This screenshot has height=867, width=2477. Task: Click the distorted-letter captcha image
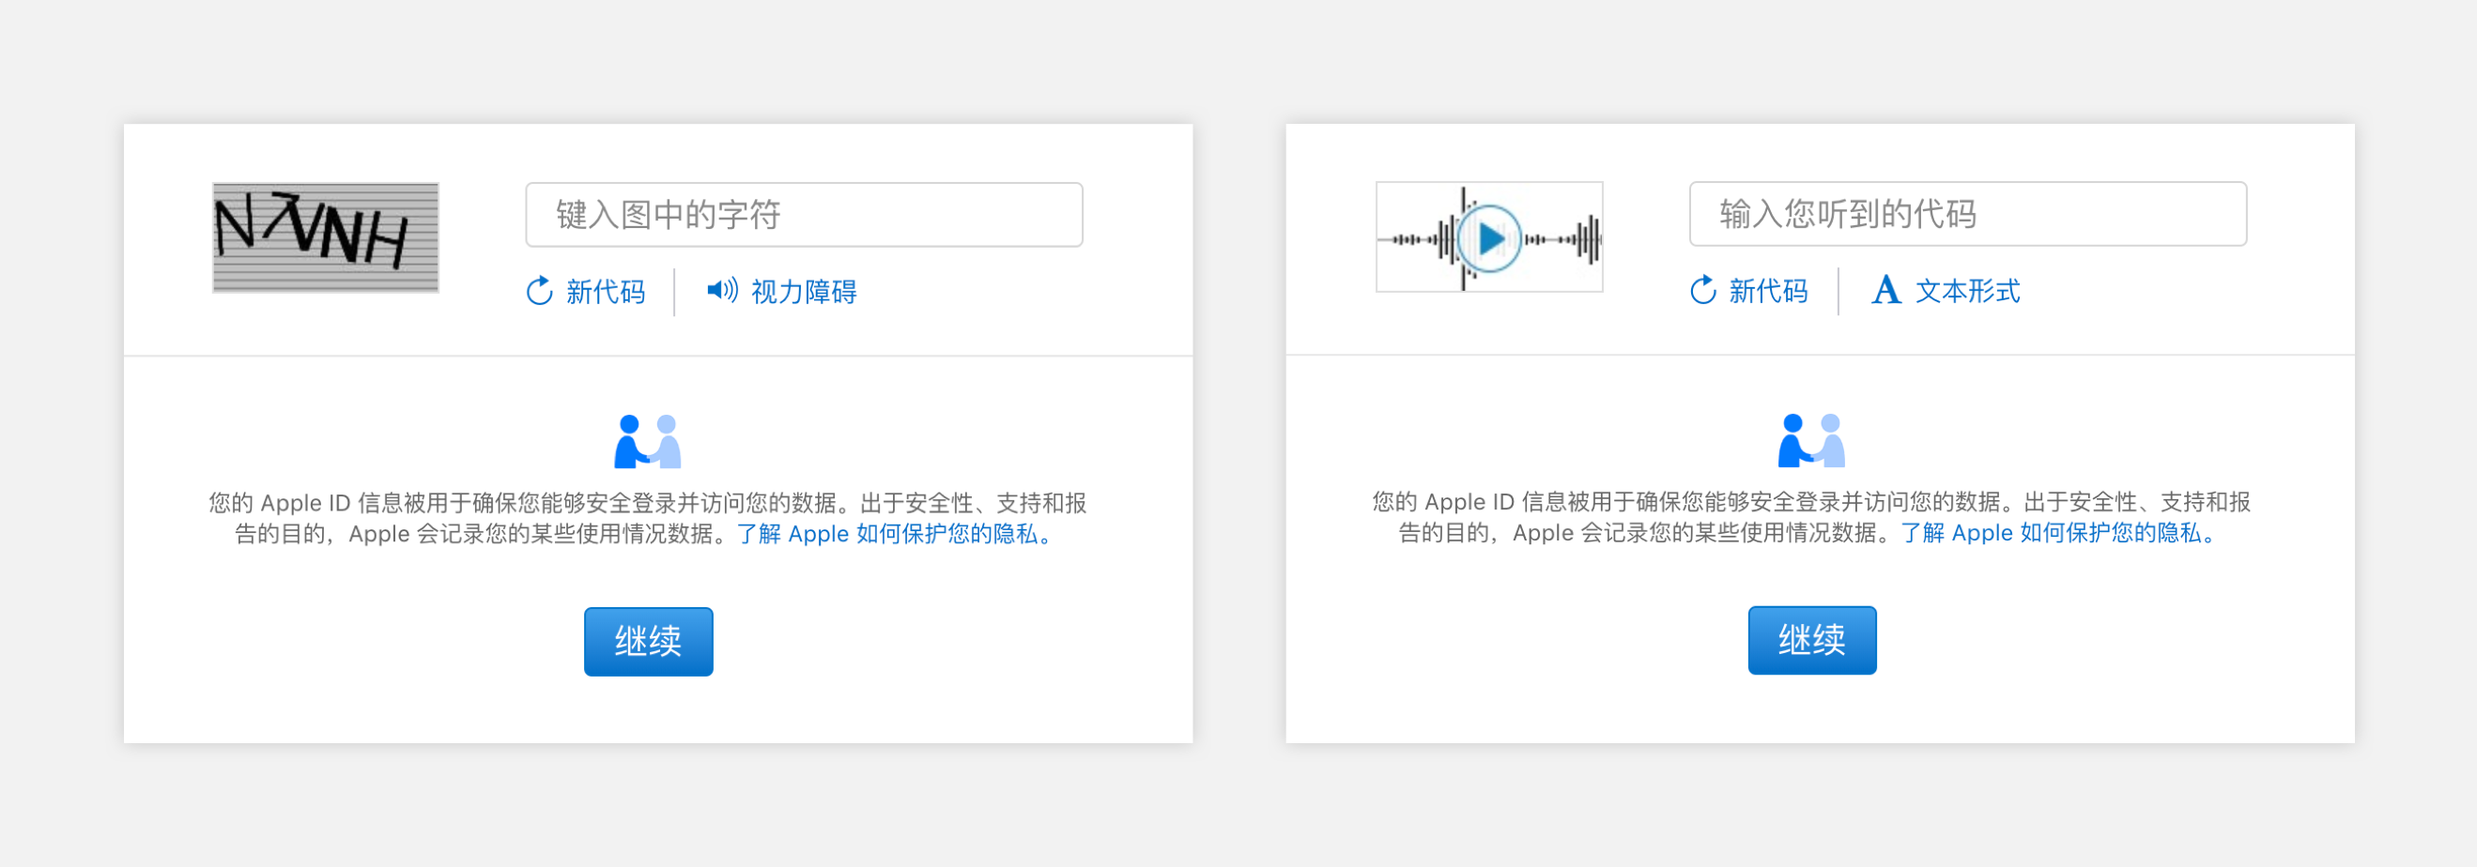[x=325, y=237]
